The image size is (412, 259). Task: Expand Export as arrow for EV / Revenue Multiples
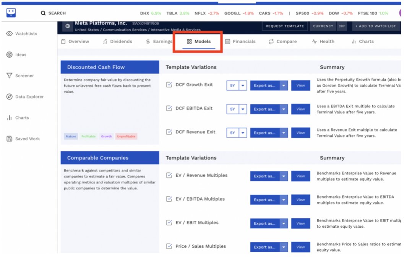coord(284,176)
